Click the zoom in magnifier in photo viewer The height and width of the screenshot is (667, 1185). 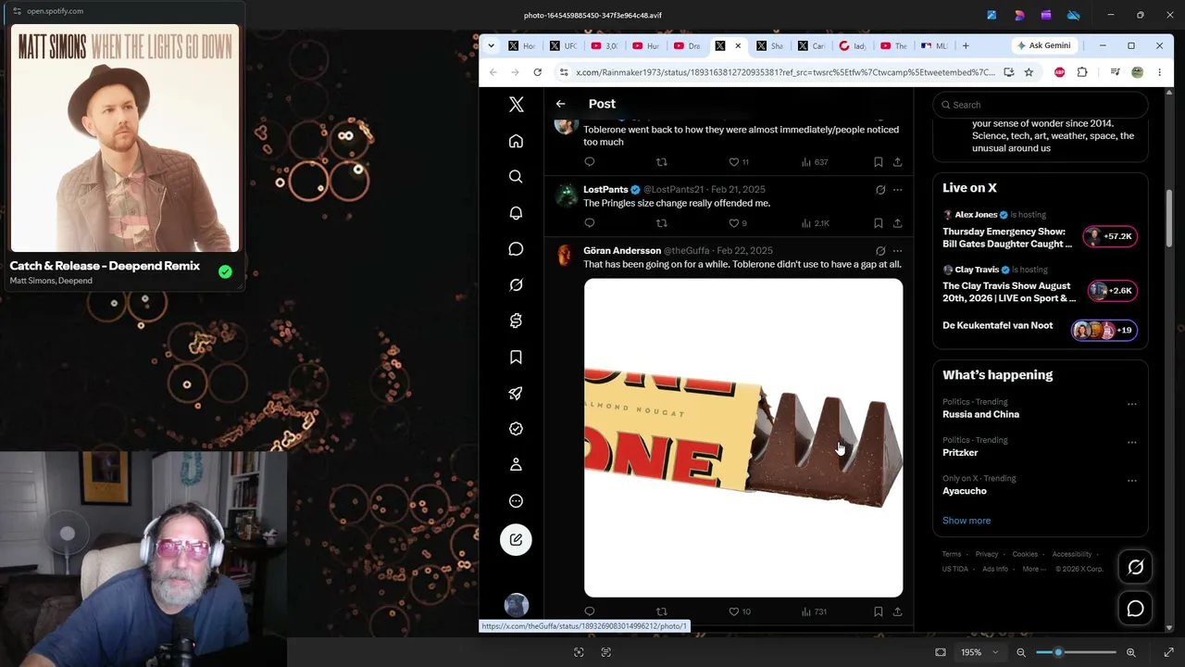click(x=1130, y=652)
